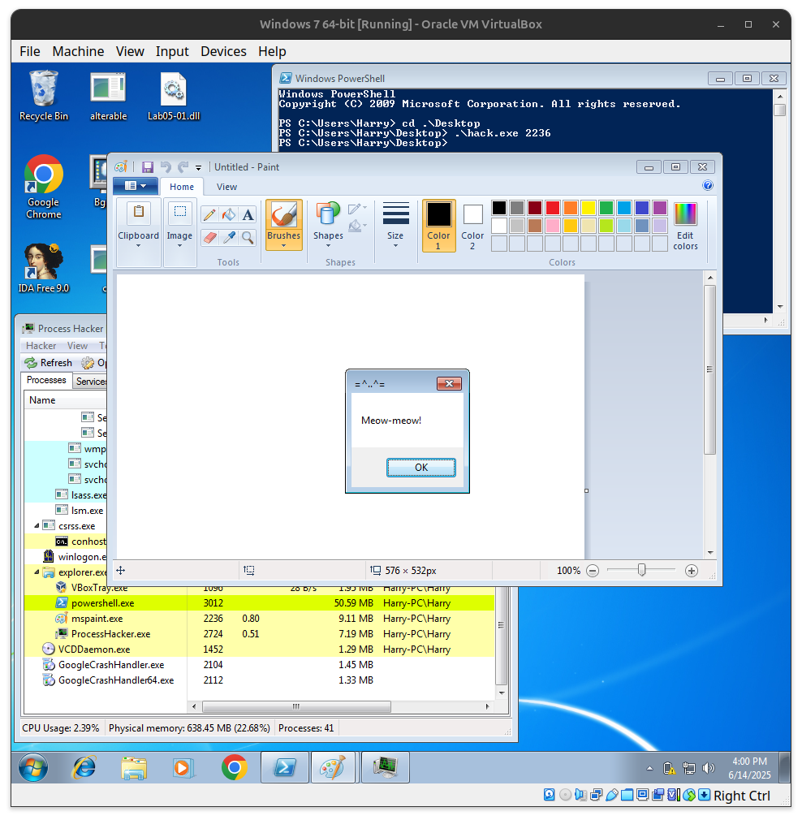Pick the yellow color swatch
The height and width of the screenshot is (820, 802).
click(x=589, y=208)
